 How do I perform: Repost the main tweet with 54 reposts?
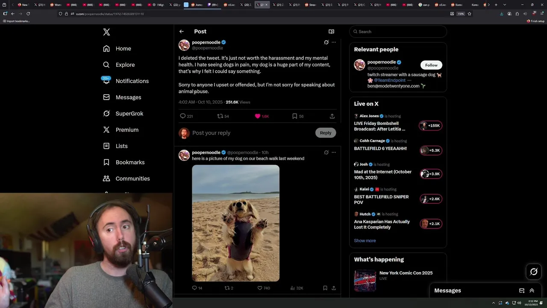(223, 116)
